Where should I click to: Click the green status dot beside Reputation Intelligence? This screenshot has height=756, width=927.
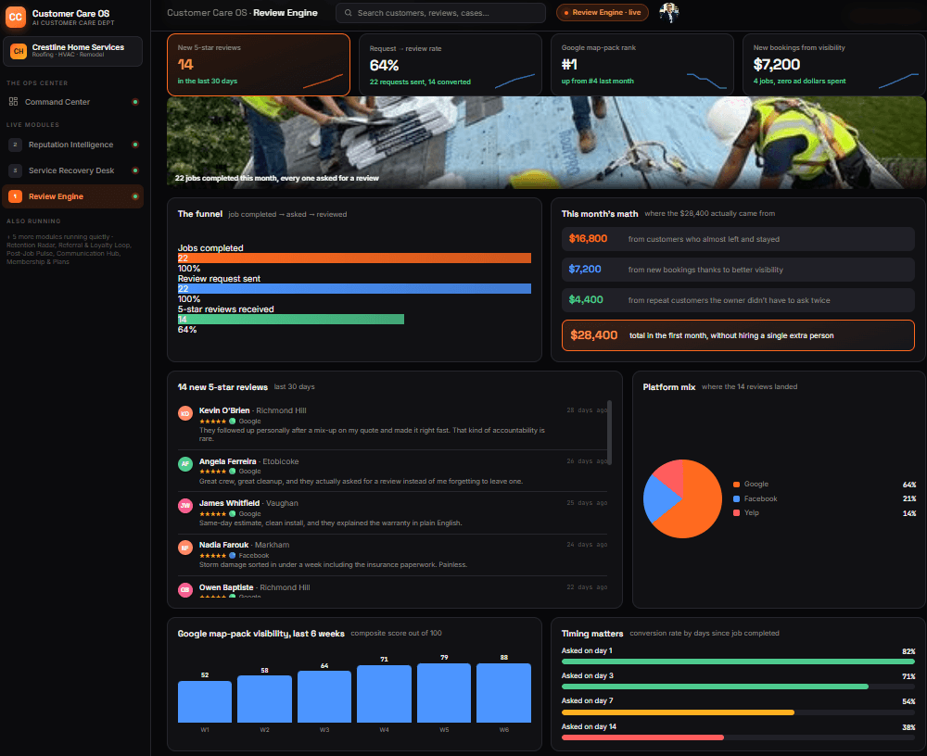point(135,145)
